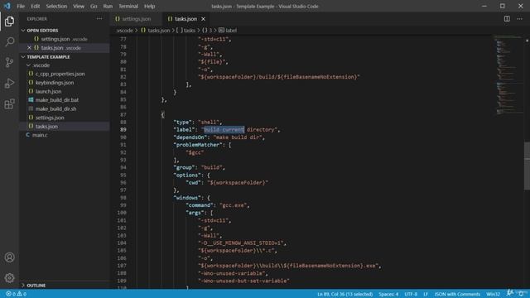
Task: Open the View menu
Action: pos(79,6)
